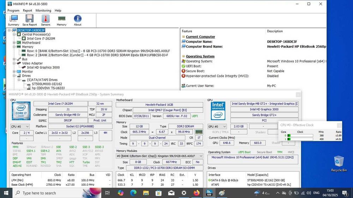Select Intel HD Graphics 3000 tree item
The image size is (353, 198).
click(x=43, y=67)
